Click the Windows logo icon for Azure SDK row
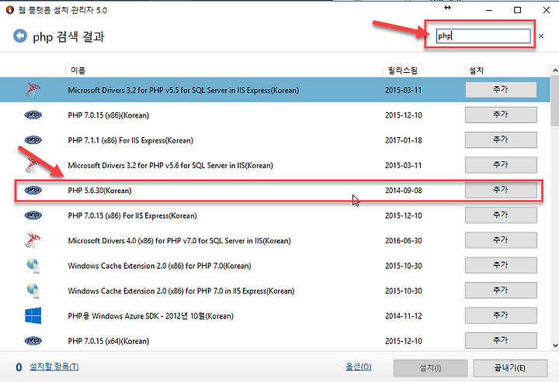The image size is (559, 382). pyautogui.click(x=33, y=316)
